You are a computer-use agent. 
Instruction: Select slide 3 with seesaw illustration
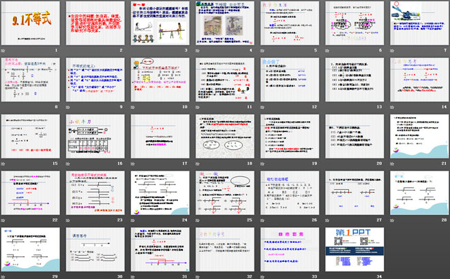160,23
